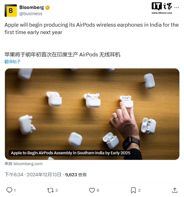The width and height of the screenshot is (184, 197).
Task: Click the 翻译帖子 translate post link
Action: pos(12,62)
